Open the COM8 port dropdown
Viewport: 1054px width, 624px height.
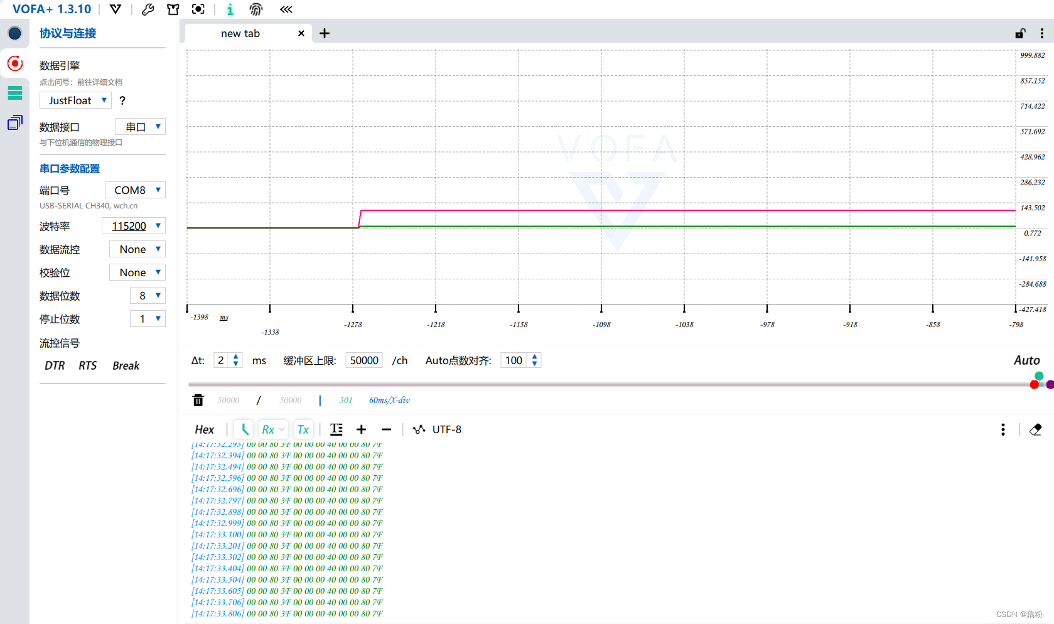135,190
